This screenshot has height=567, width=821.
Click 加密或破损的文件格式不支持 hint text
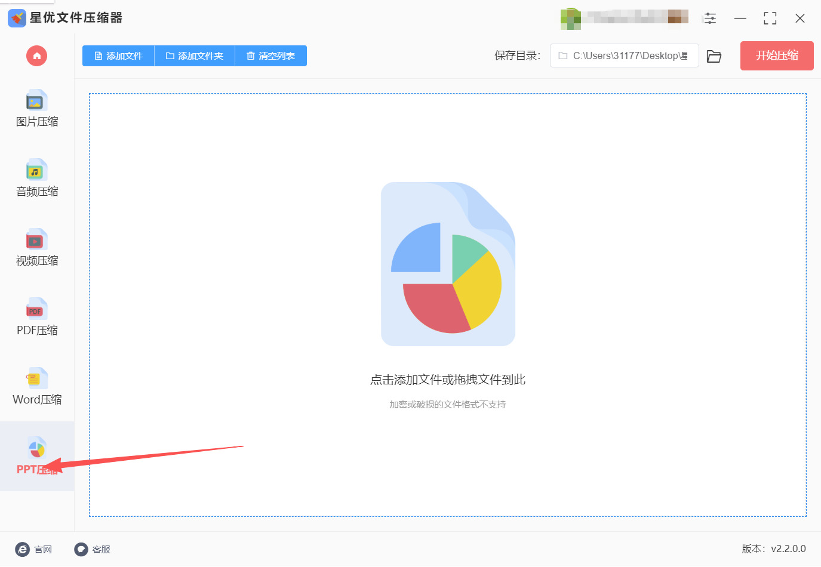point(448,405)
